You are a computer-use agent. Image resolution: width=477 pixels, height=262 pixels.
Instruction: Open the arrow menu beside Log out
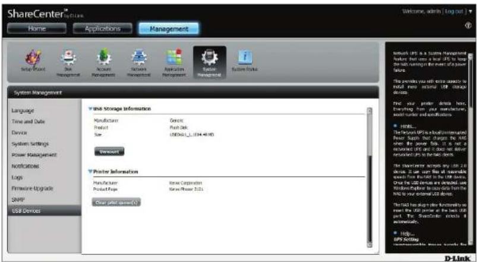pyautogui.click(x=470, y=11)
